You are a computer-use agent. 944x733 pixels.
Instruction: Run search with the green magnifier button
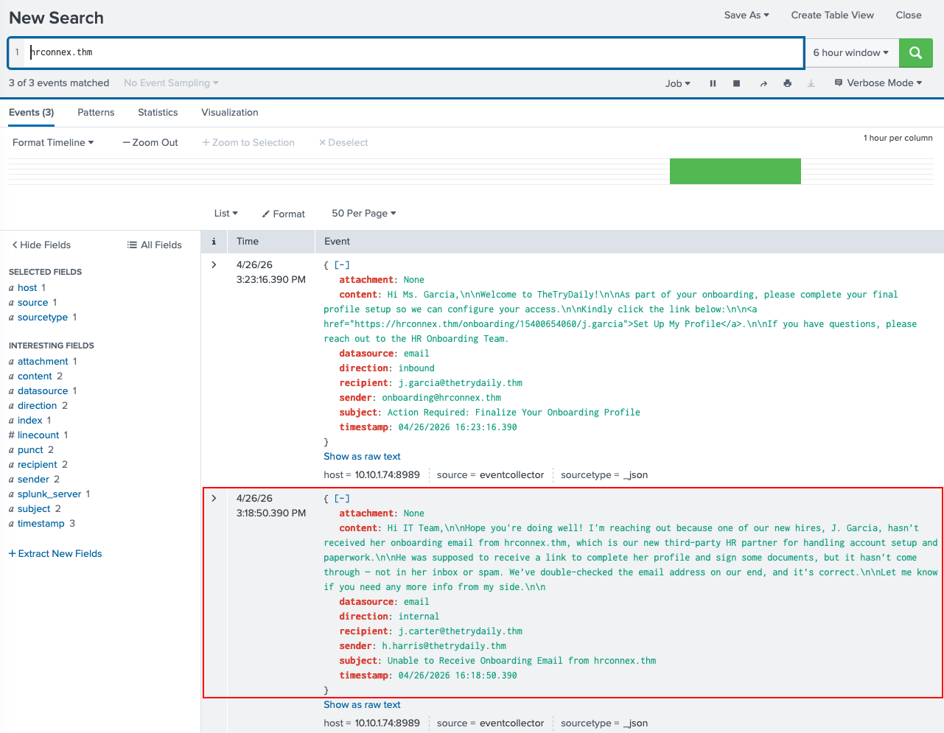(916, 52)
